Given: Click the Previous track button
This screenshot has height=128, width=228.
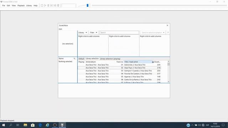Looking at the screenshot, I should tap(51, 6).
